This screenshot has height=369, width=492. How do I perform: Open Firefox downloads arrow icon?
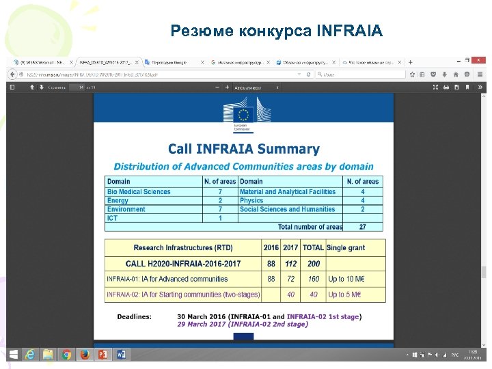445,74
